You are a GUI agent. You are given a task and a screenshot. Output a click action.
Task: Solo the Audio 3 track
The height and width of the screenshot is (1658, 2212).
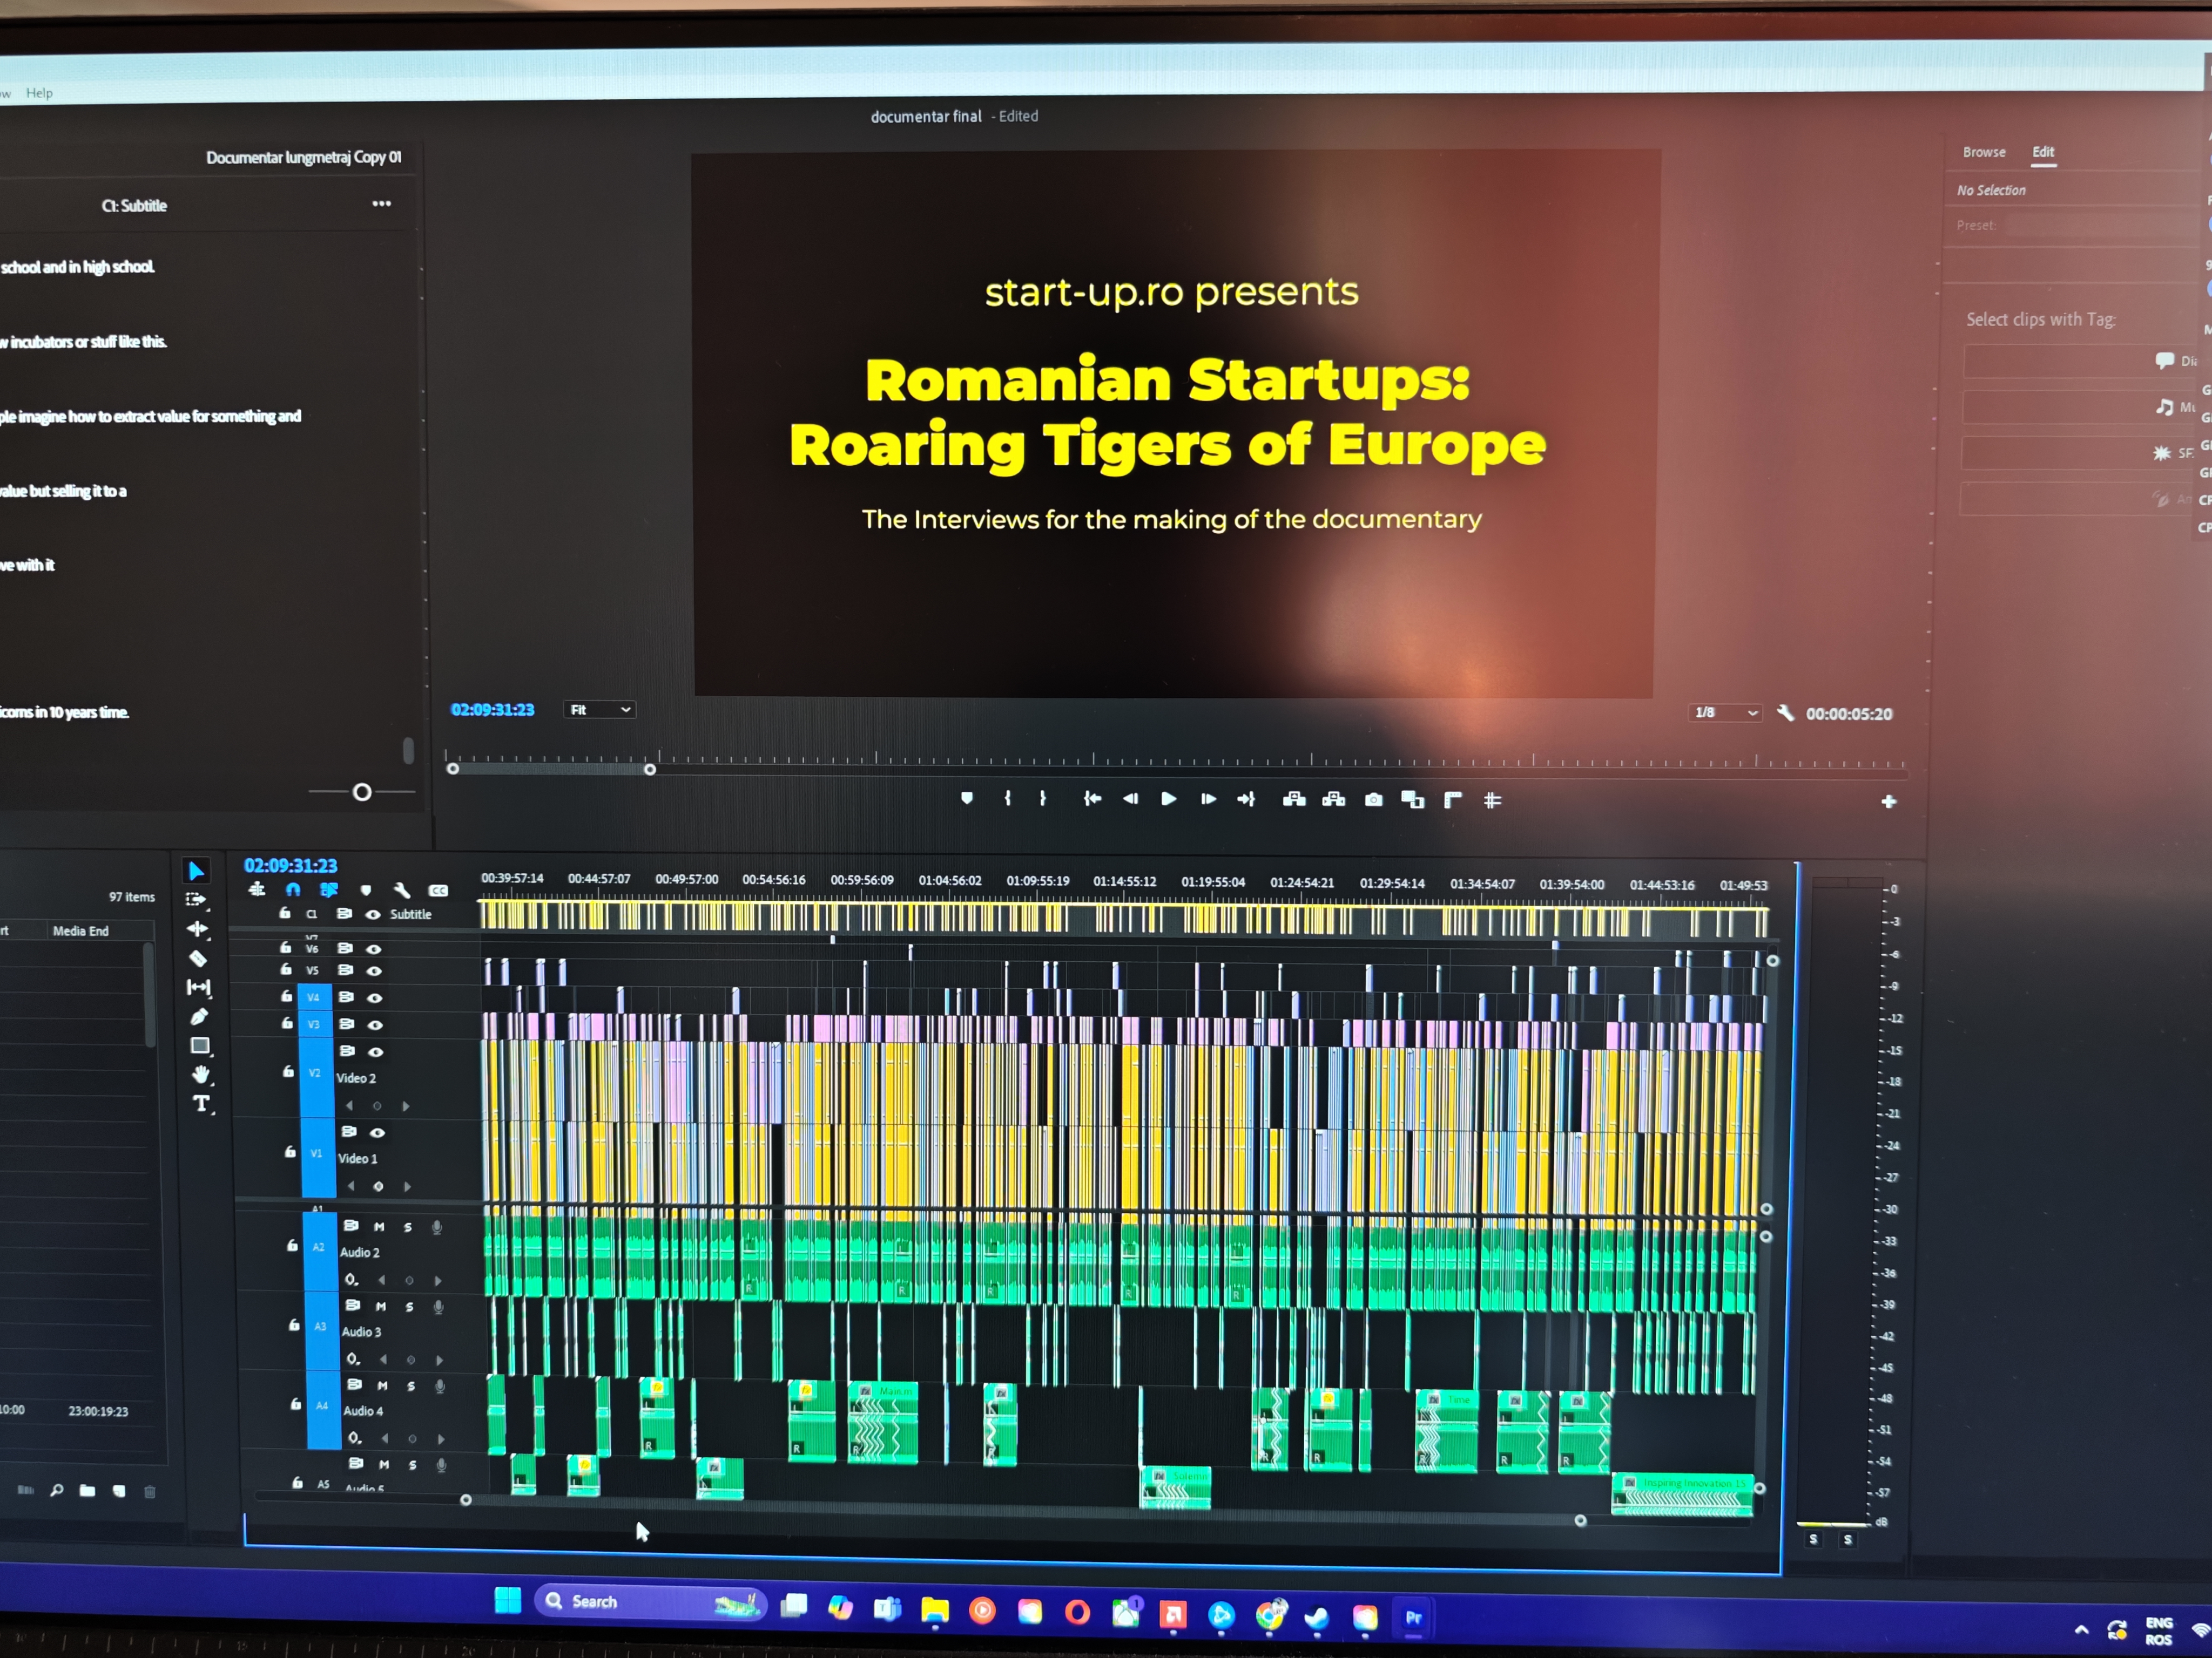(409, 1306)
